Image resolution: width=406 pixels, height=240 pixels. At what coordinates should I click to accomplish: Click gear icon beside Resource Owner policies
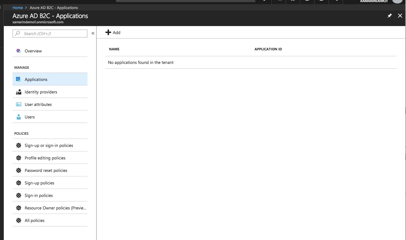[x=19, y=208]
